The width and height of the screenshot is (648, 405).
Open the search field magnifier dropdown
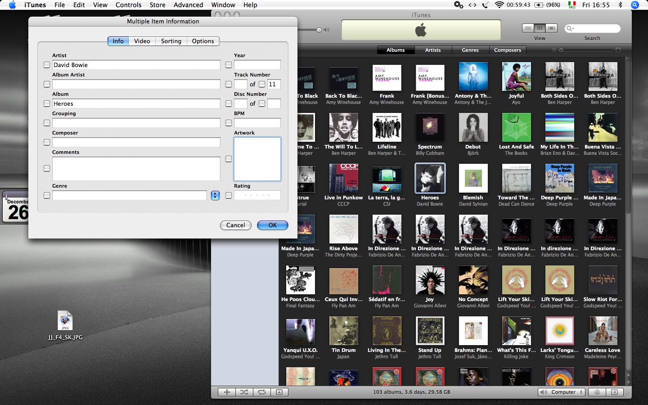[x=570, y=28]
